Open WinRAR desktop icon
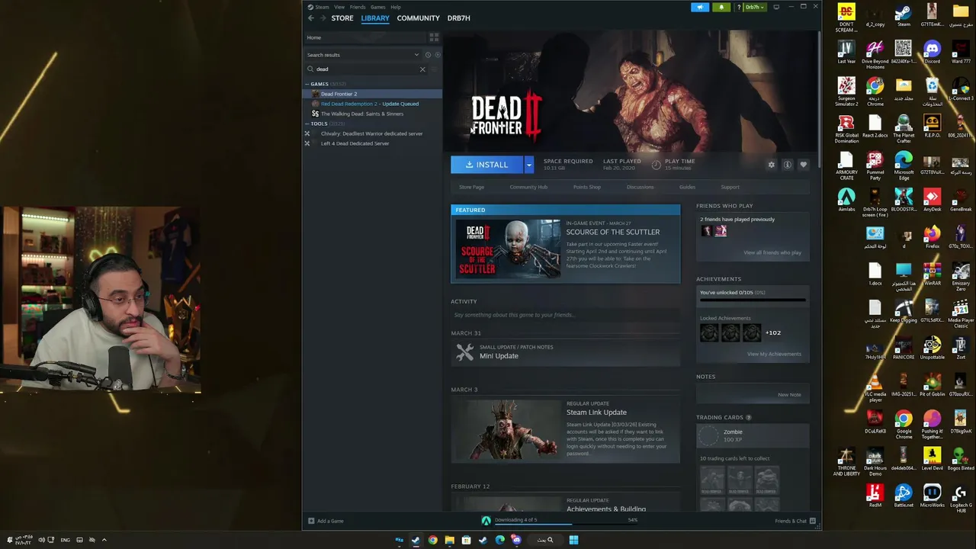Screen dimensions: 976x549 [x=932, y=274]
